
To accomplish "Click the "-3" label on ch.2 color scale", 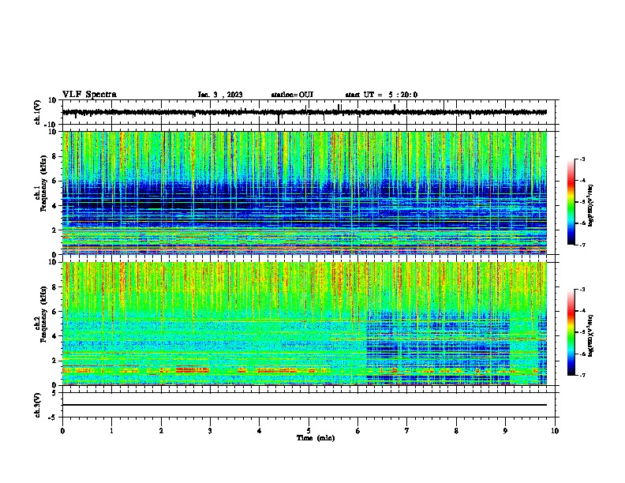I will [x=582, y=290].
